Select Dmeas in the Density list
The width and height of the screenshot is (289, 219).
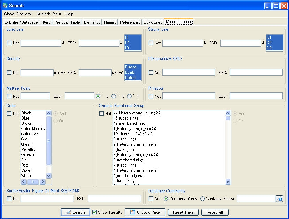point(133,67)
